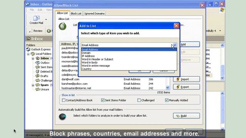Open the File menu in Outlook Express

click(32, 10)
